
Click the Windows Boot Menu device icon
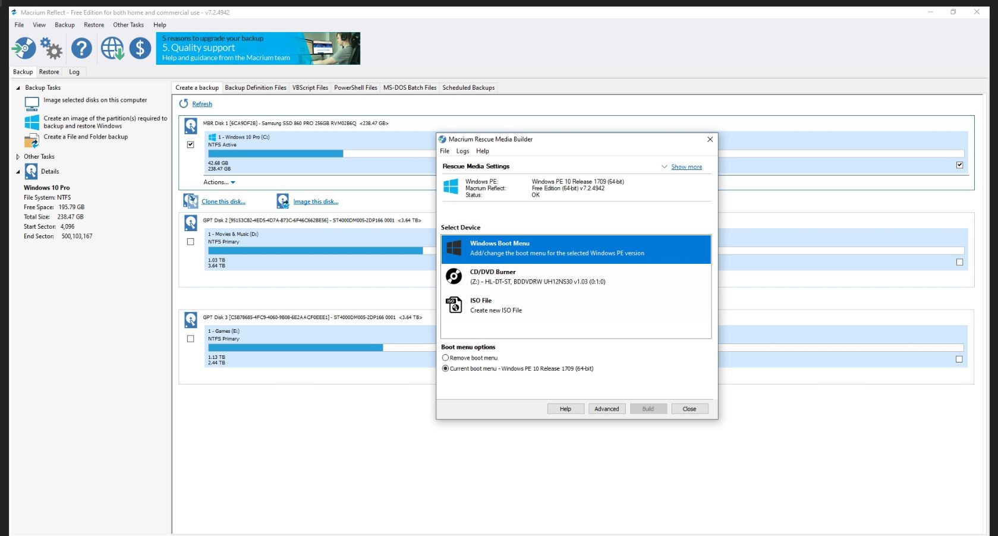click(454, 248)
